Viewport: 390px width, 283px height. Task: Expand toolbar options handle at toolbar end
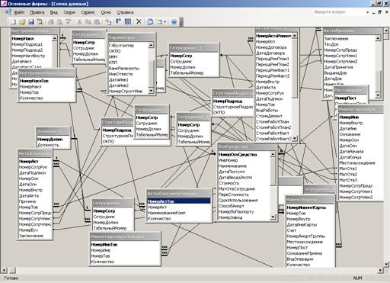[181, 22]
